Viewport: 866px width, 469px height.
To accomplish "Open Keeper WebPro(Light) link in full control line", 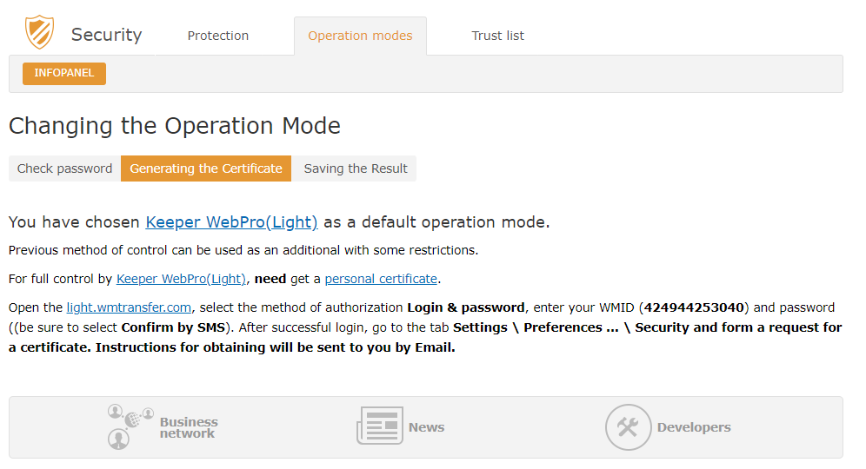I will click(x=181, y=279).
